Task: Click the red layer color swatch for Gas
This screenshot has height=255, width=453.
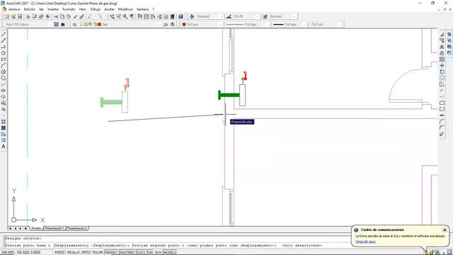Action: click(99, 25)
